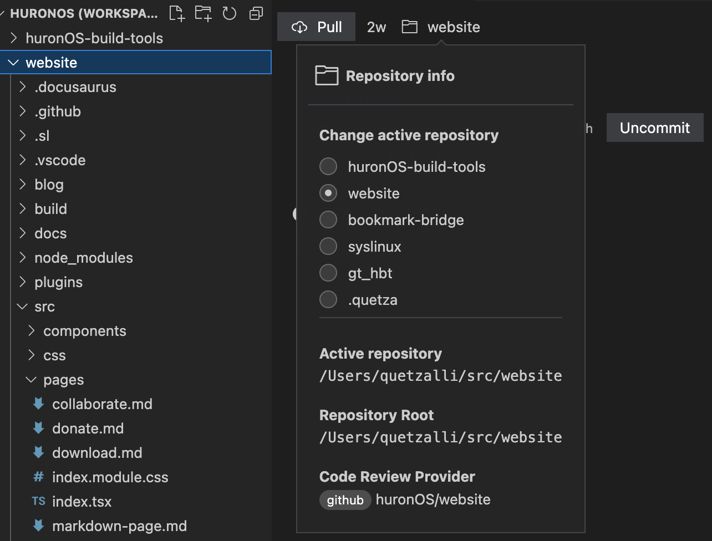Switch active repository to bookmark-bridge
This screenshot has height=541, width=712.
coord(328,220)
